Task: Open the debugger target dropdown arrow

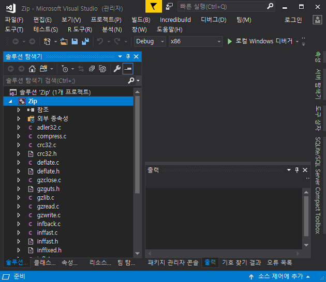Action: [297, 41]
